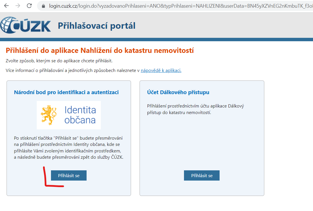Screen dimensions: 313x211
Task: Click the text "Zvolte způsob, kterým se do aplikace chcete přihlásit."
Action: 59,61
